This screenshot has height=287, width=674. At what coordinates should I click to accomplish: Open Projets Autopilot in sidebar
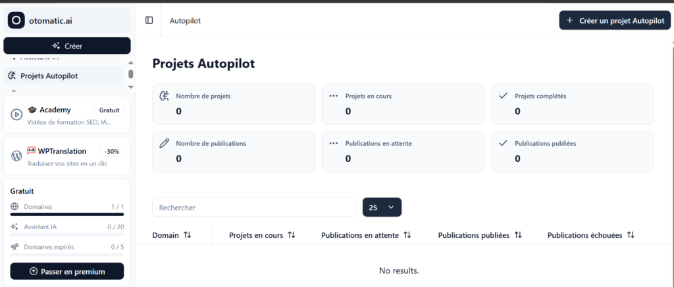coord(49,76)
